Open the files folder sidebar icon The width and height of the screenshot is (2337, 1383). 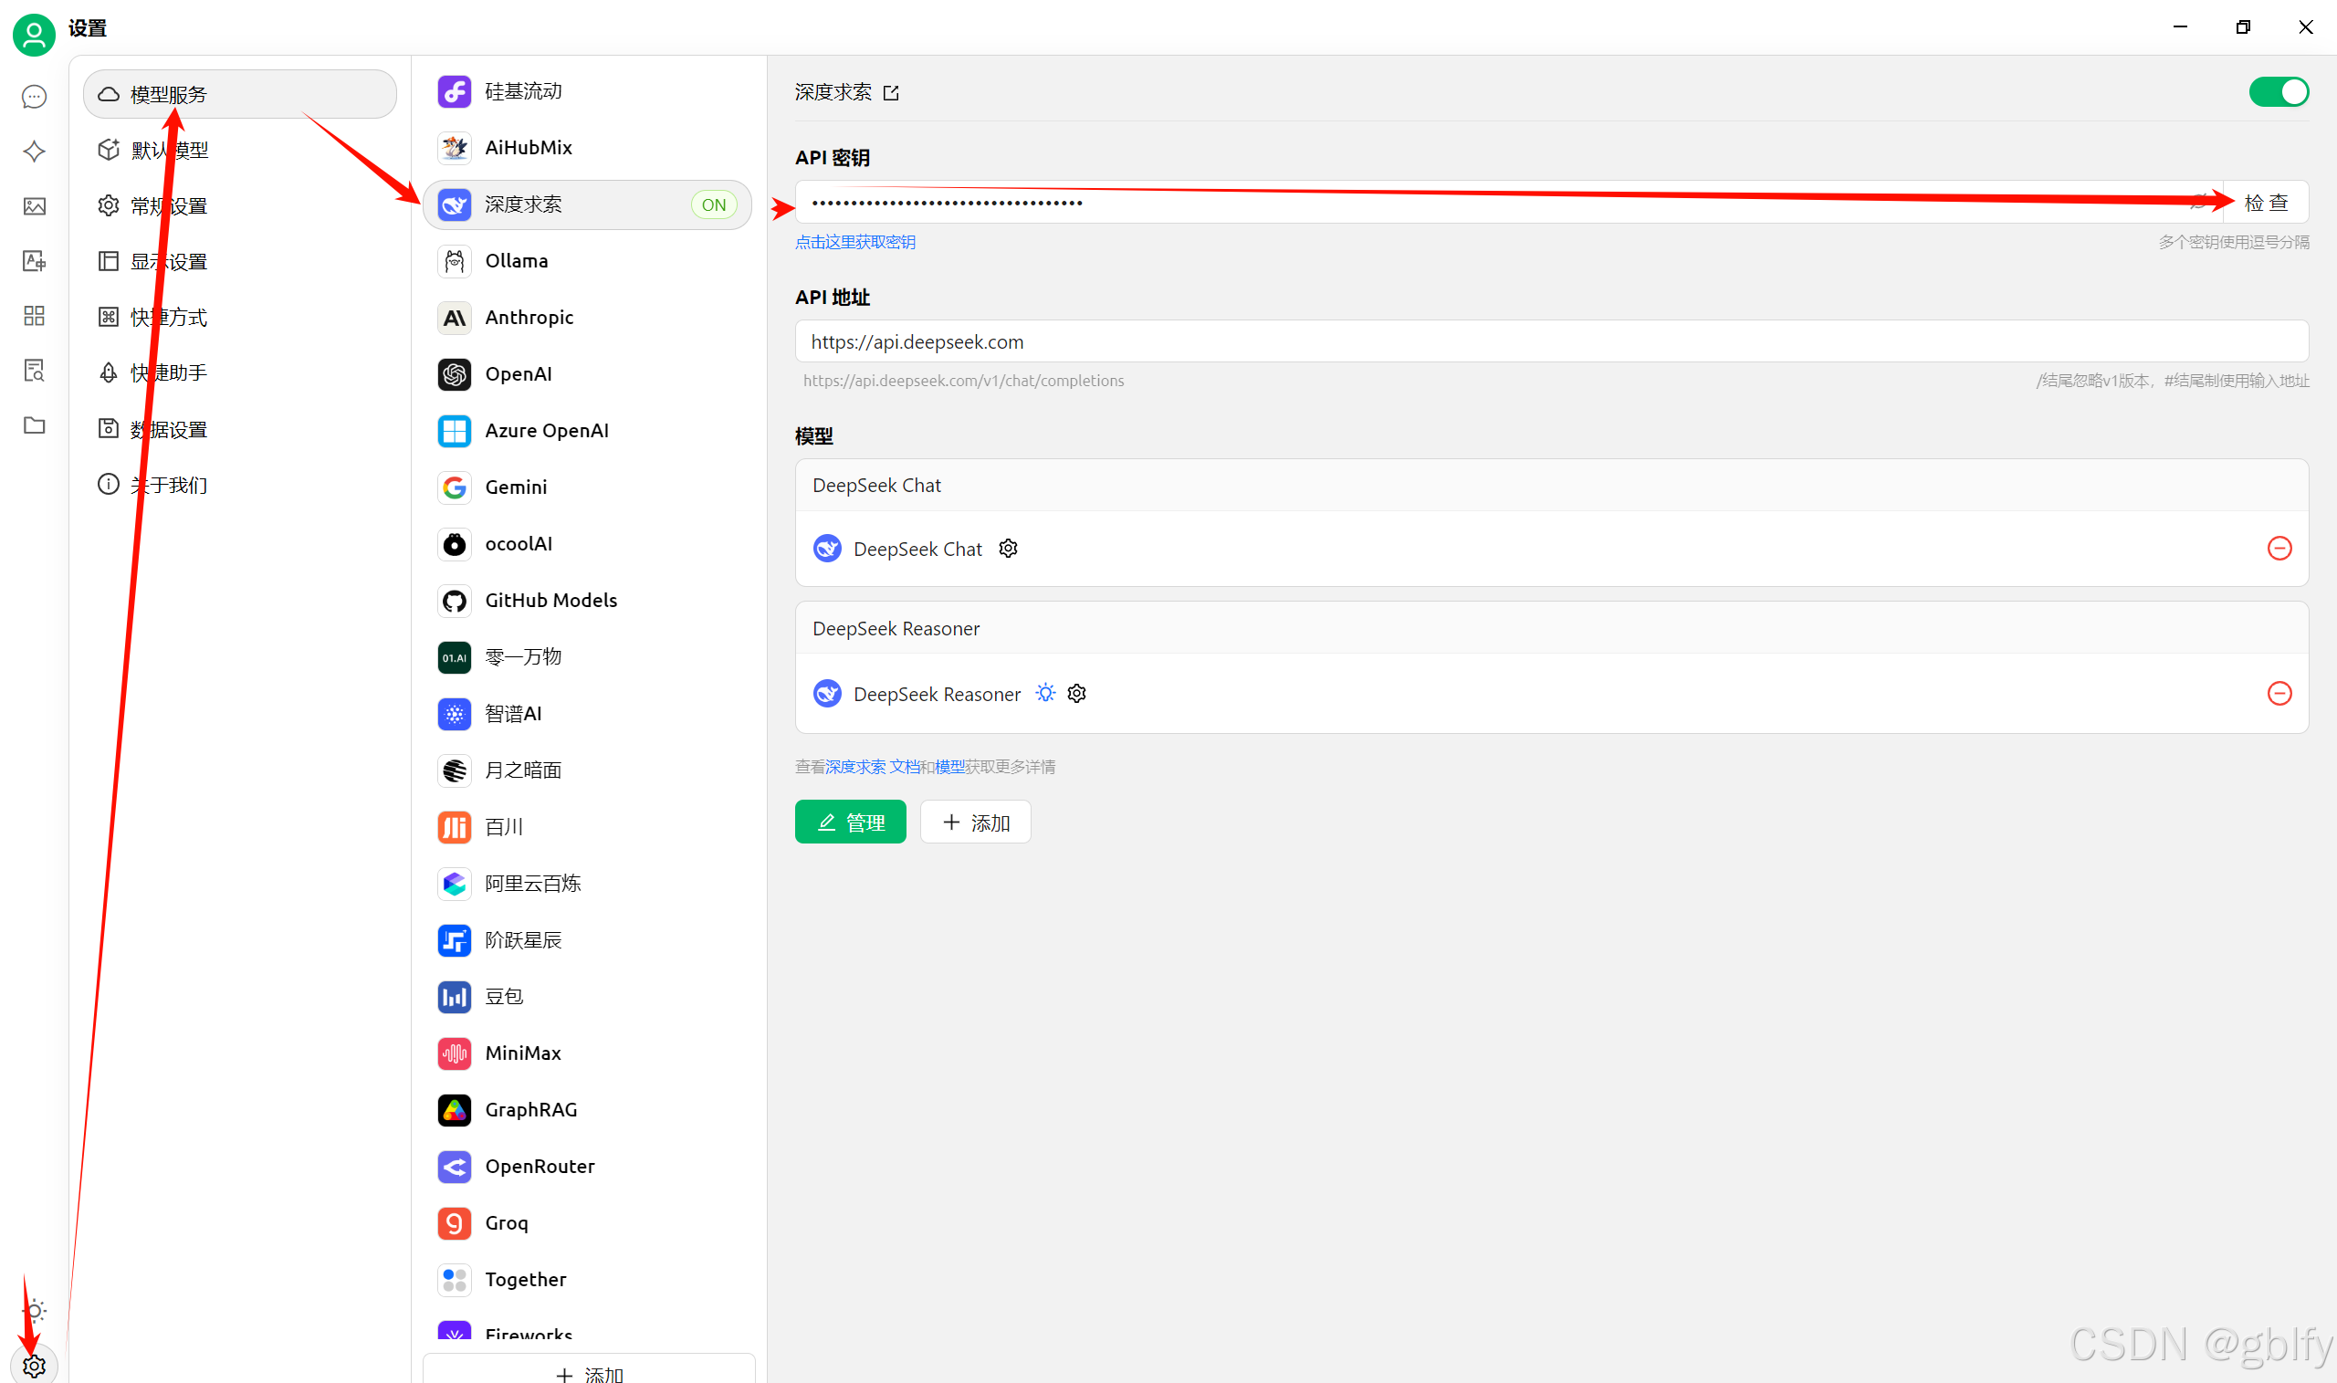[x=35, y=426]
